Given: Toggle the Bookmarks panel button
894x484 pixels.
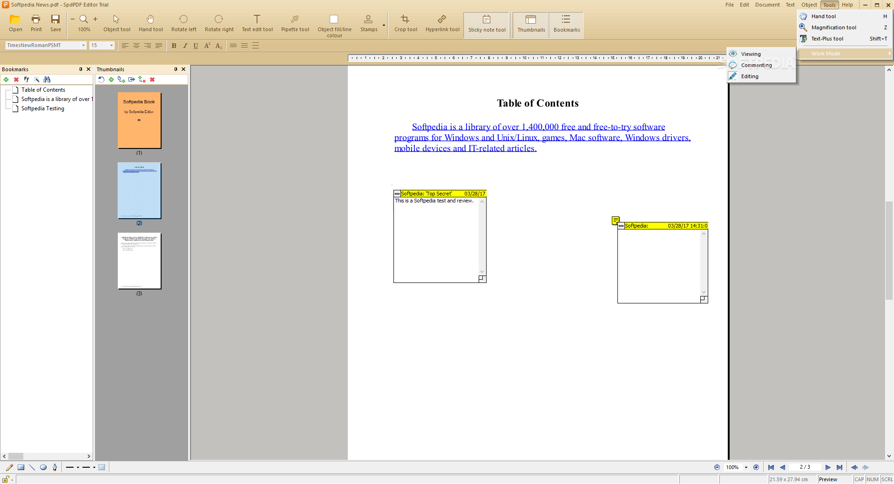Looking at the screenshot, I should [566, 24].
